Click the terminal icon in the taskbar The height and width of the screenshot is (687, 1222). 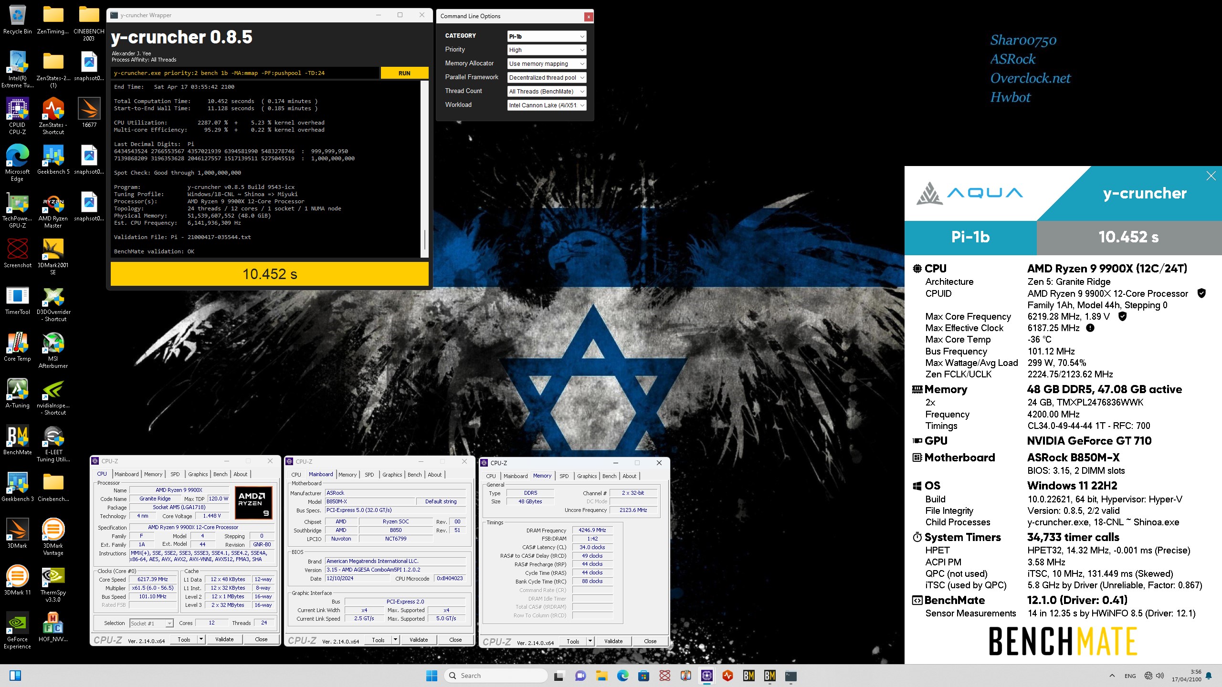click(x=791, y=676)
